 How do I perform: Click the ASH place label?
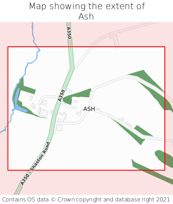[x=89, y=109]
